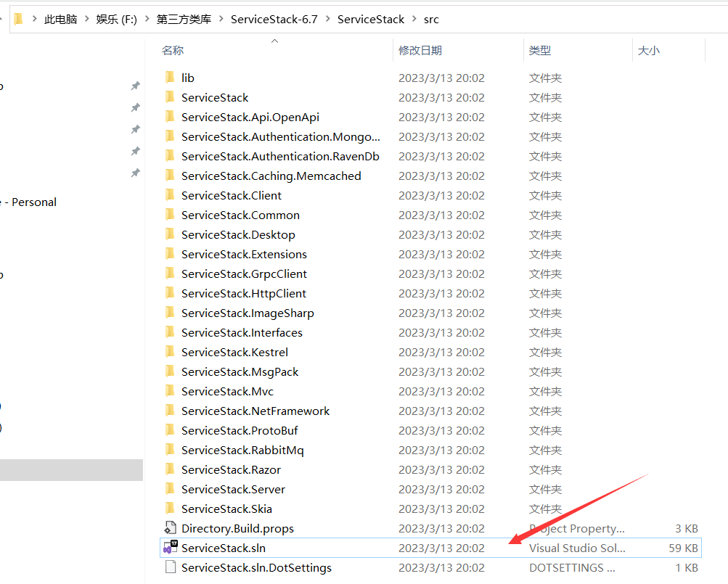Select ServiceStack.ProtoBuf folder icon
728x584 pixels.
[x=170, y=430]
